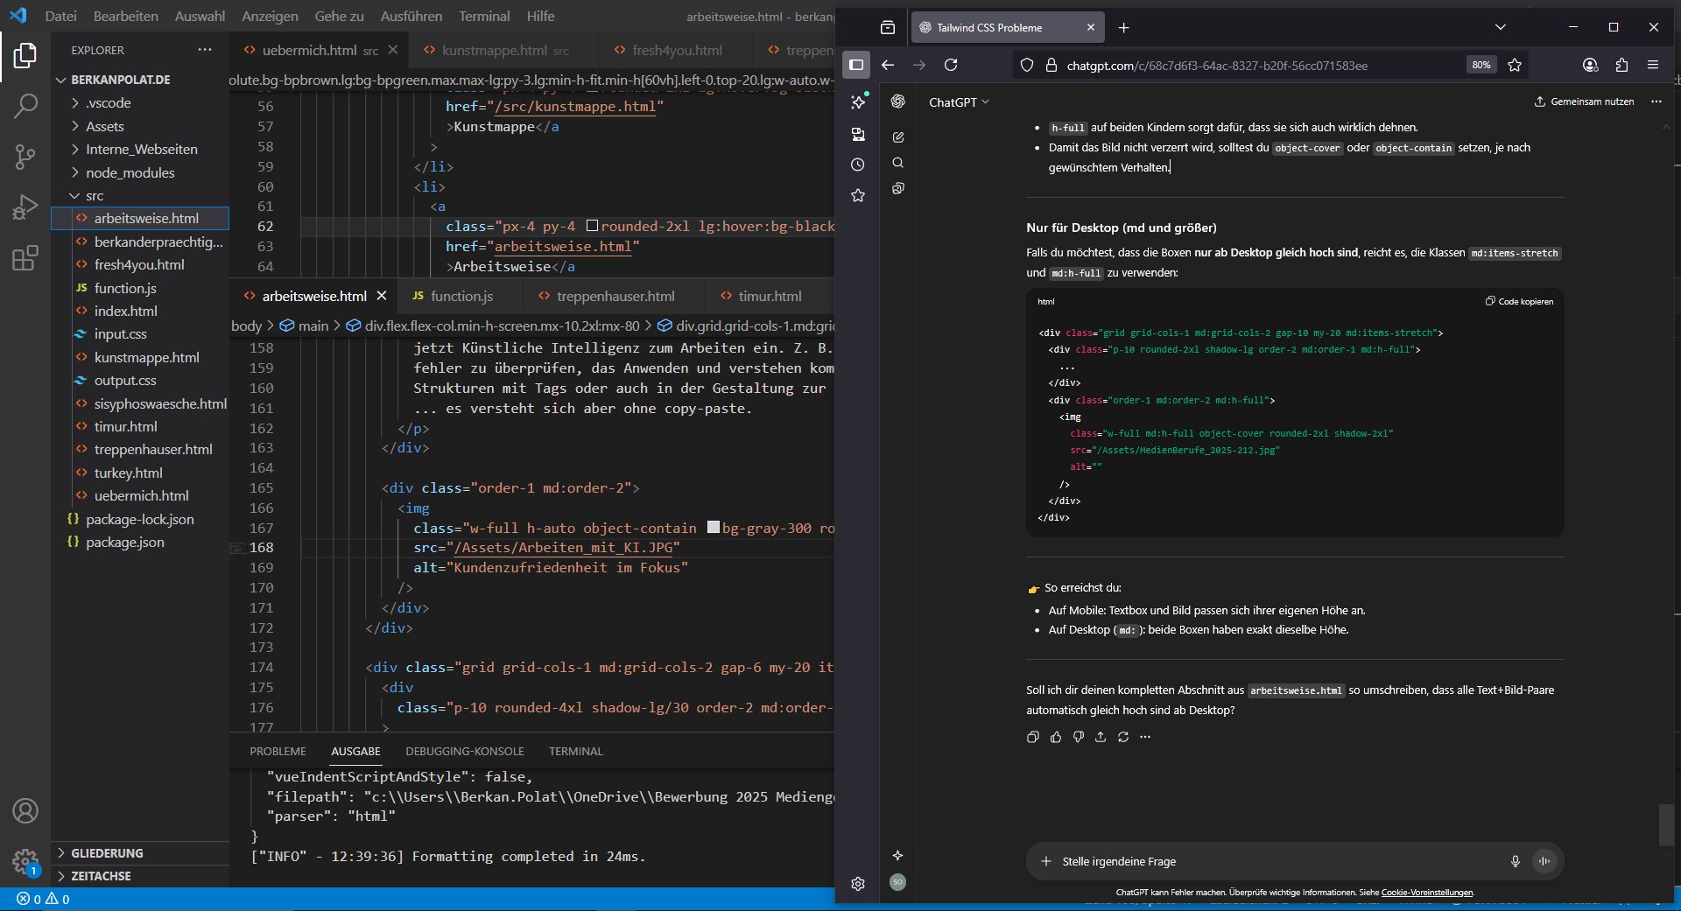Open the Extensions view
Viewport: 1681px width, 911px height.
[25, 258]
